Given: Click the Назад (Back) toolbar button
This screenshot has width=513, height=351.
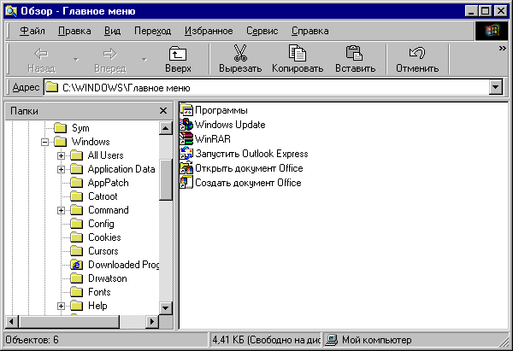Looking at the screenshot, I should (41, 59).
